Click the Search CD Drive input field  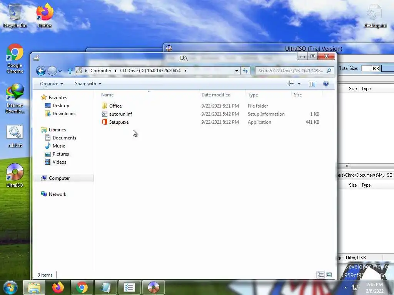291,71
